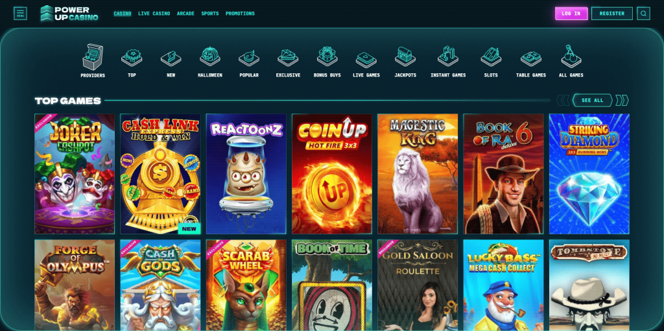The image size is (664, 331).
Task: Go to the Sports nav tab
Action: point(210,14)
